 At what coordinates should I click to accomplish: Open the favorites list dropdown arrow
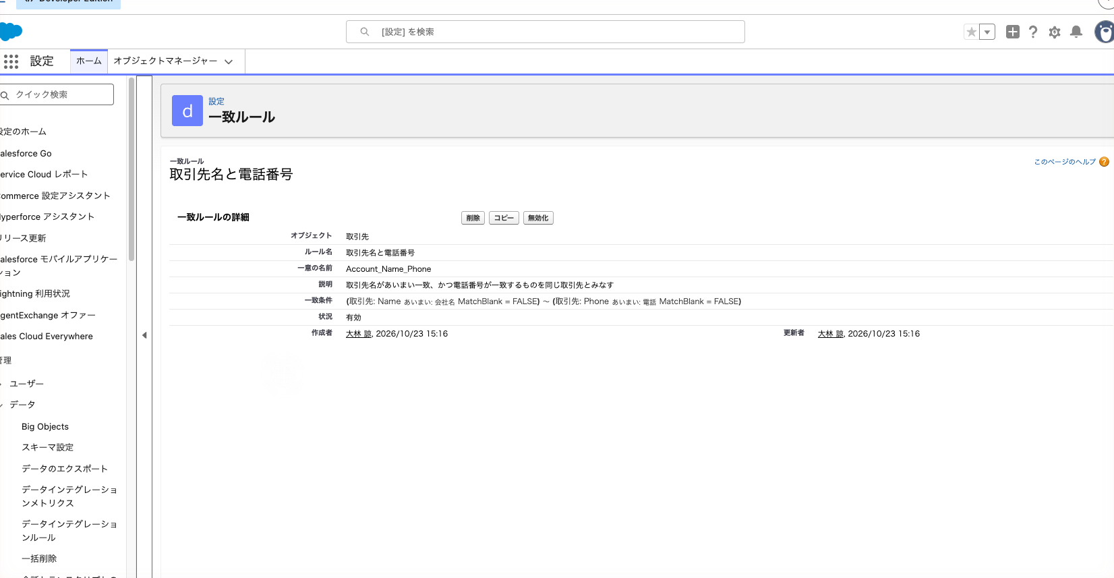[x=987, y=32]
